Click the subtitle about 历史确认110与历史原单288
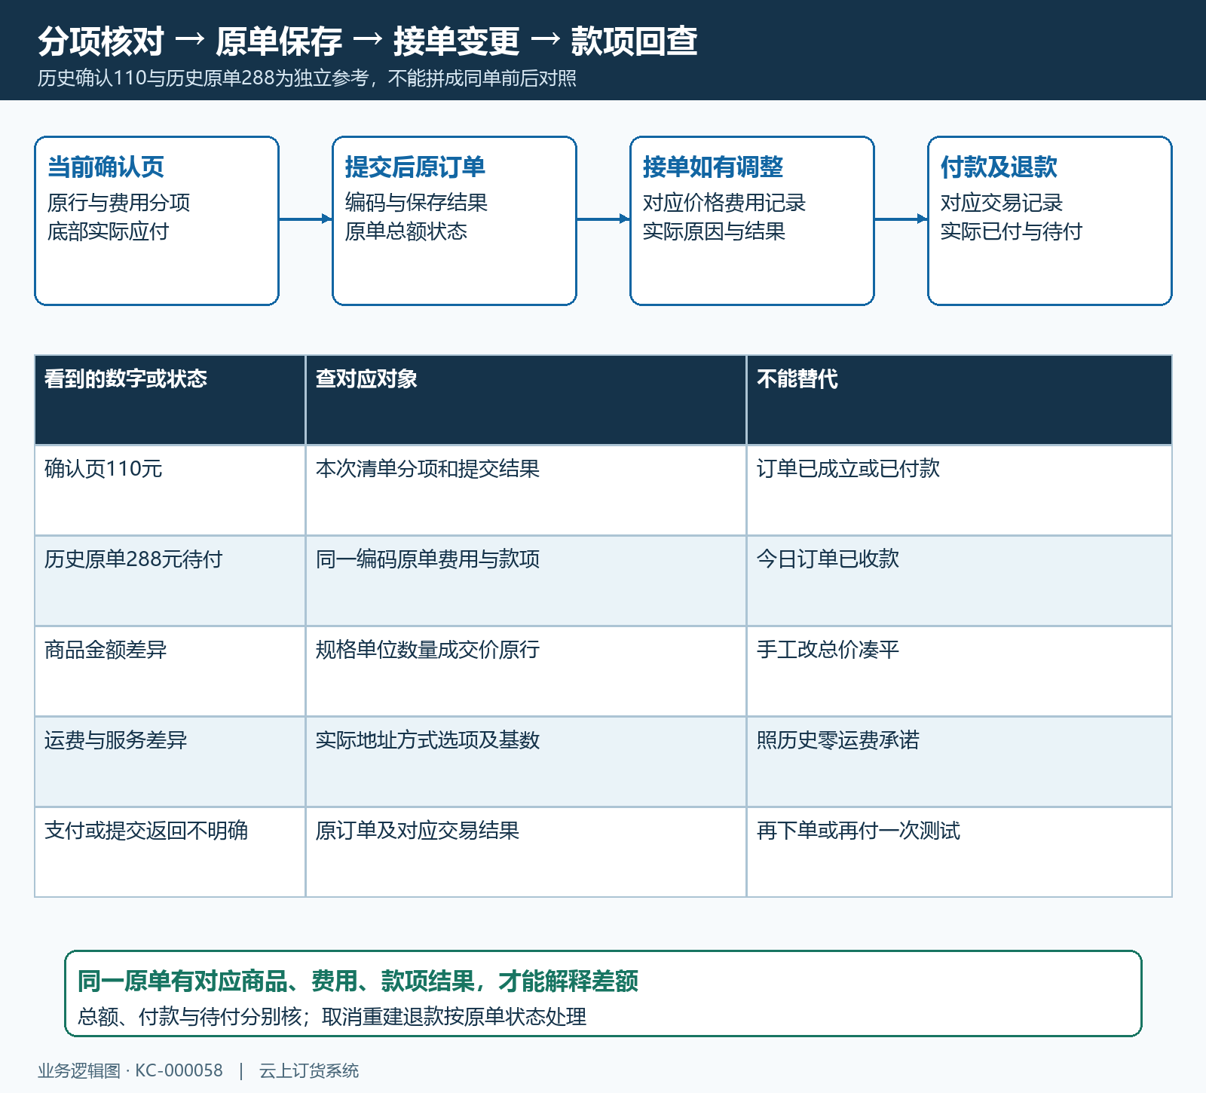 coord(307,78)
